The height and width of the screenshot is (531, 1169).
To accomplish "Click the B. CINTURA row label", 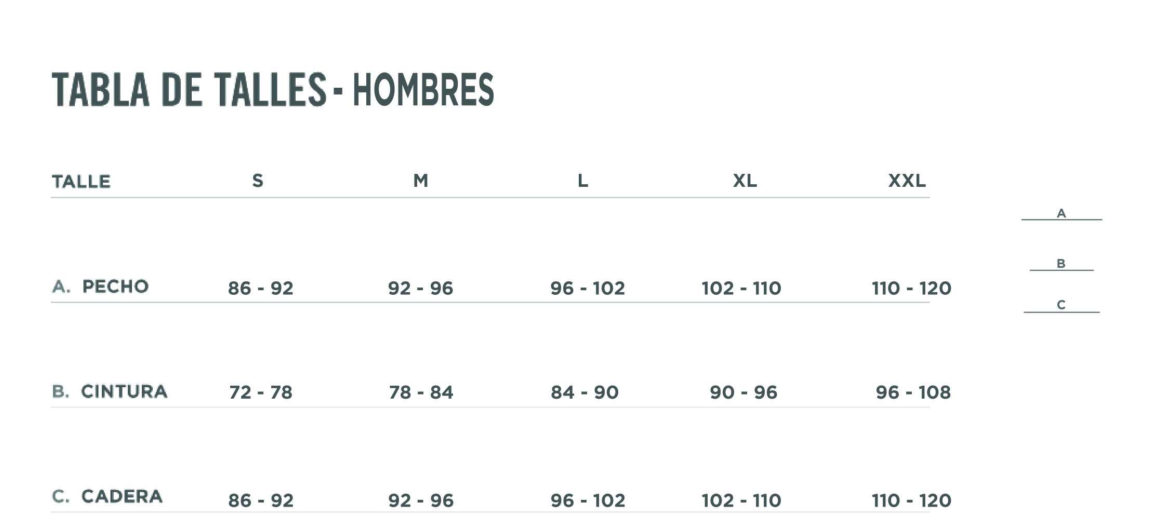I will tap(110, 391).
